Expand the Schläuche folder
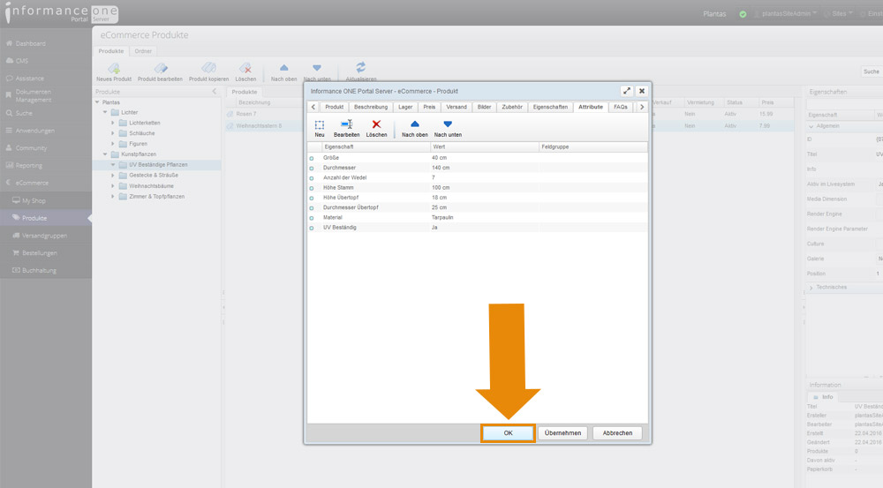This screenshot has height=488, width=883. click(113, 133)
